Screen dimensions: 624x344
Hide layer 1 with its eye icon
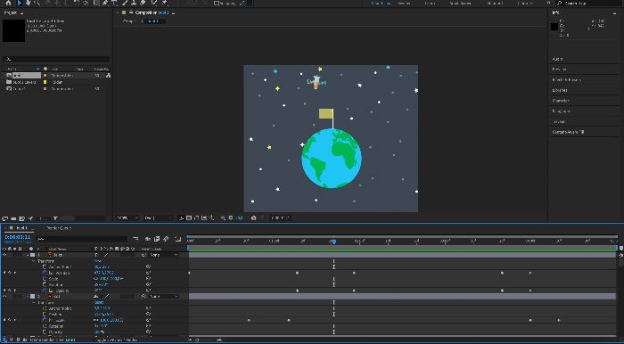pyautogui.click(x=4, y=255)
